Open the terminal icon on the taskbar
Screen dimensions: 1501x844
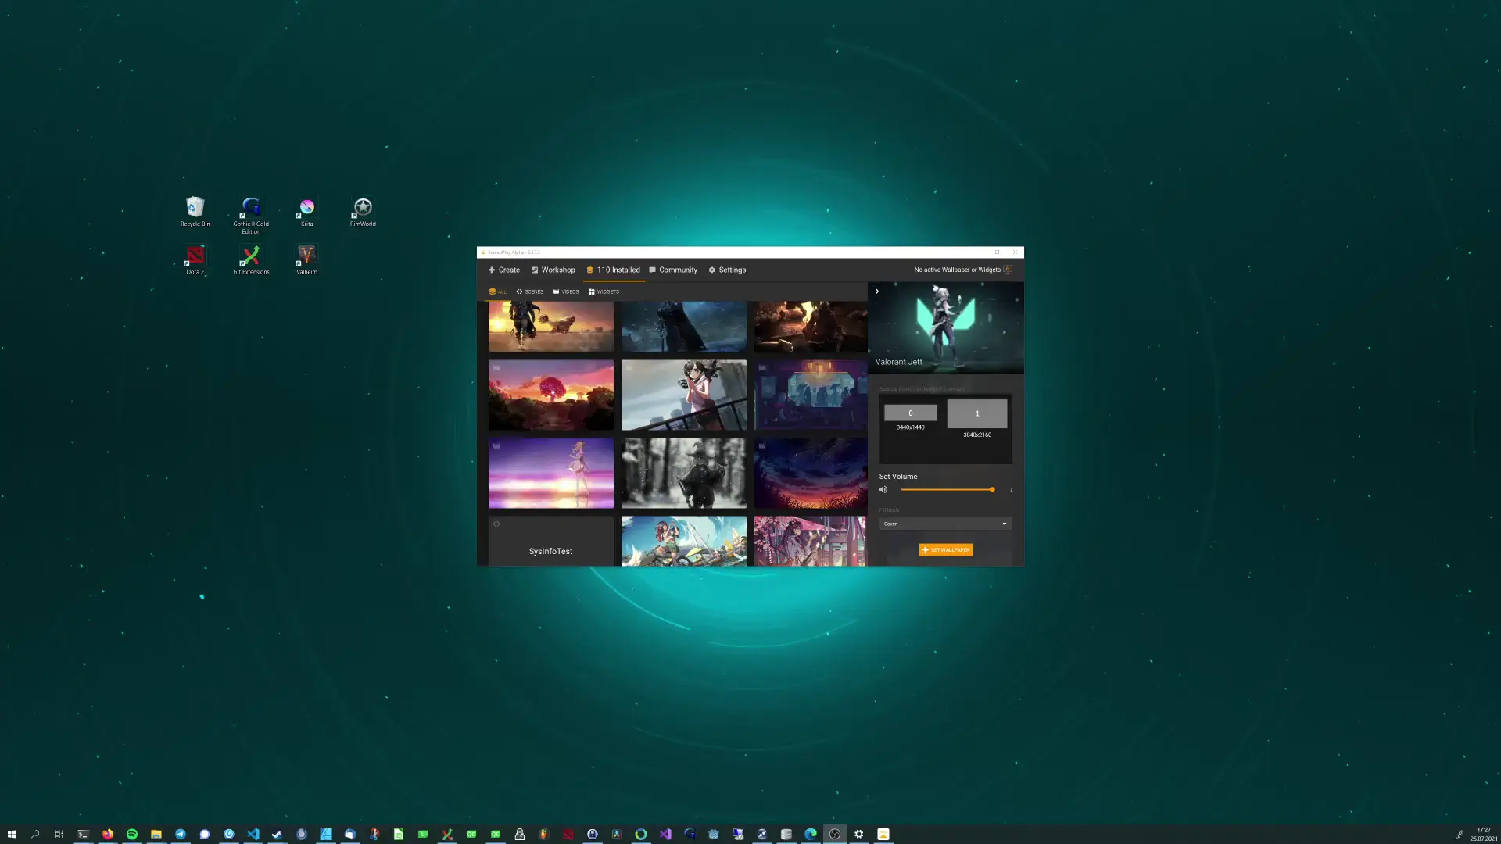point(84,834)
